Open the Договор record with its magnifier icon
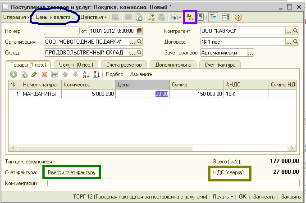The height and width of the screenshot is (203, 306). (x=296, y=41)
